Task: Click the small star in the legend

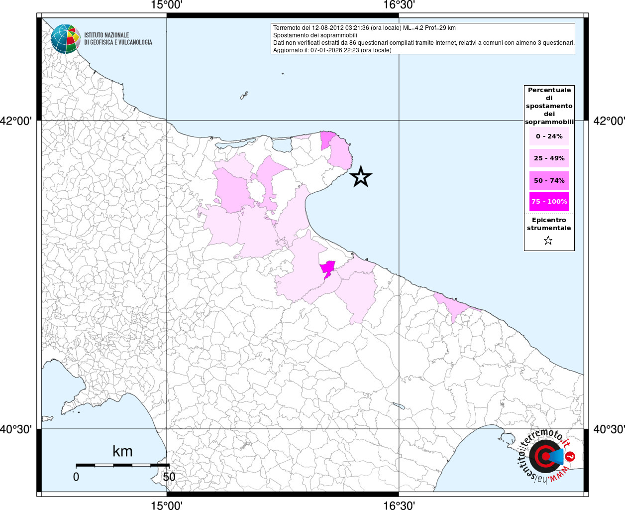Action: (x=548, y=241)
